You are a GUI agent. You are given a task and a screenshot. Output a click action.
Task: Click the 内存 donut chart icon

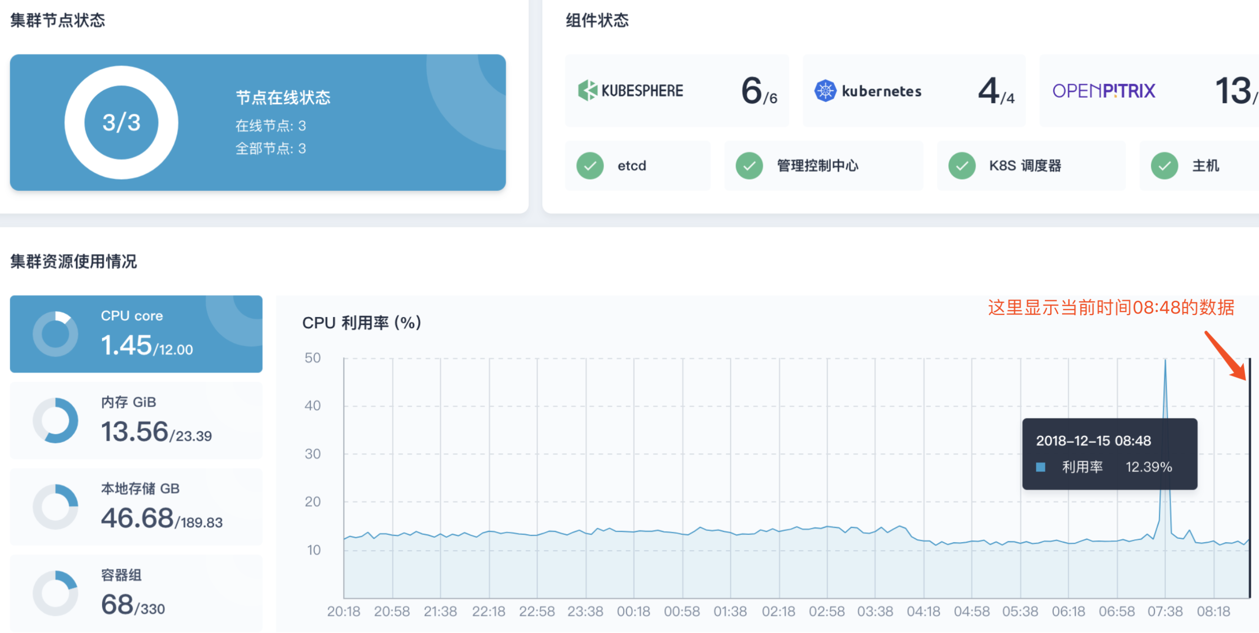tap(55, 421)
